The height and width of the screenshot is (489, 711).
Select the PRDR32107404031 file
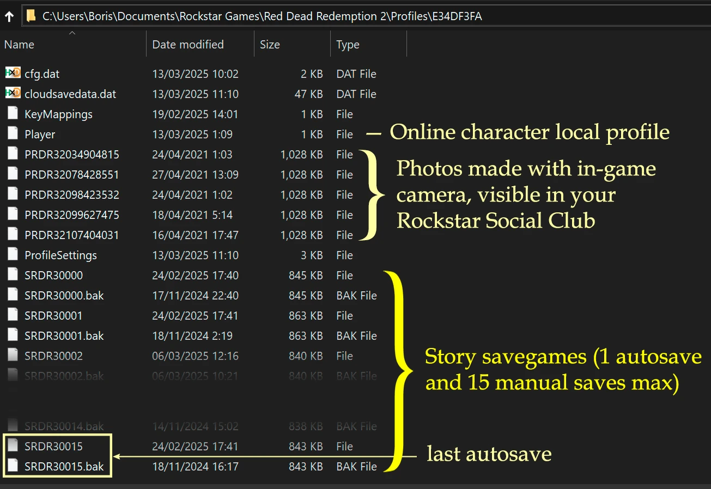pyautogui.click(x=71, y=235)
